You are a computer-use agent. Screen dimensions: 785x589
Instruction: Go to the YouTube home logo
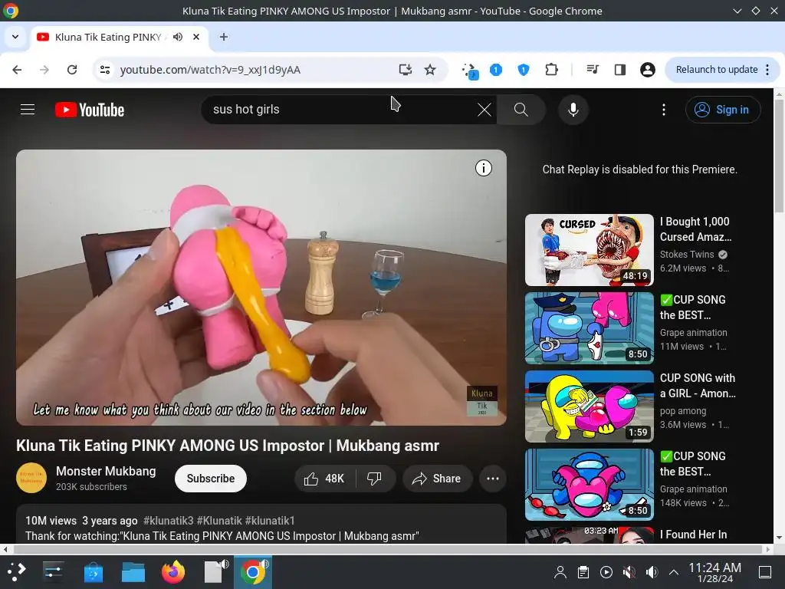90,110
